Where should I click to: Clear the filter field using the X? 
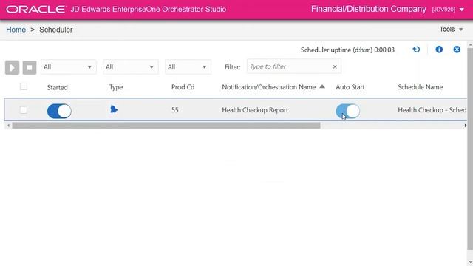point(335,67)
